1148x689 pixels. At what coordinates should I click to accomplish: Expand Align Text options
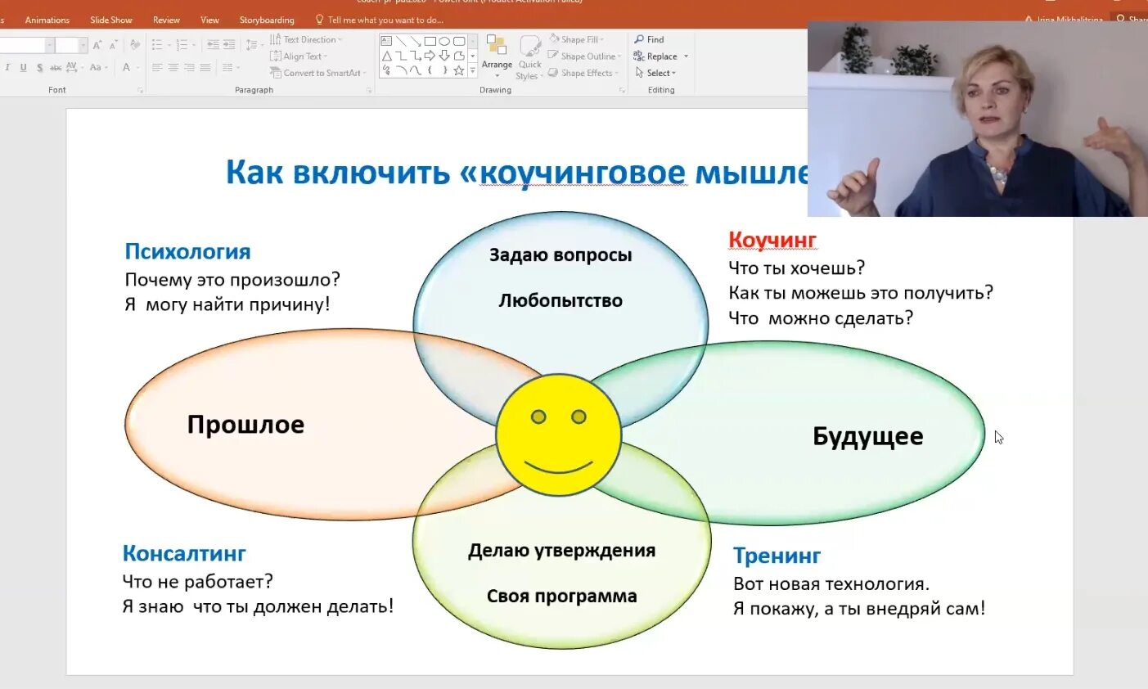[x=299, y=56]
